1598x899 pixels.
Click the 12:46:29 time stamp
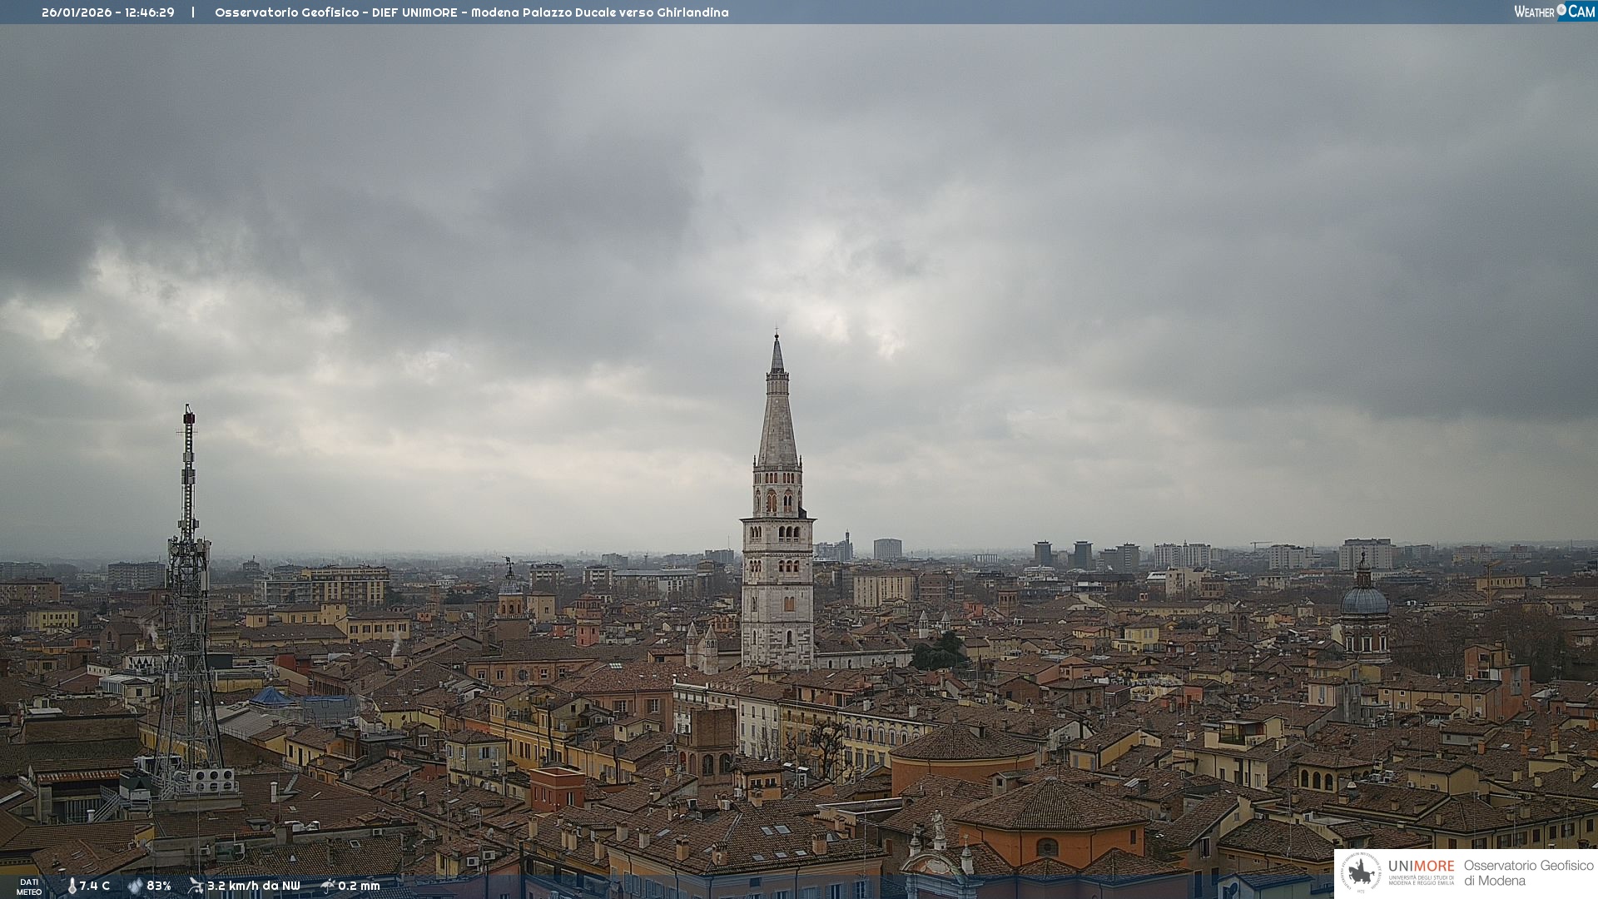tap(150, 12)
